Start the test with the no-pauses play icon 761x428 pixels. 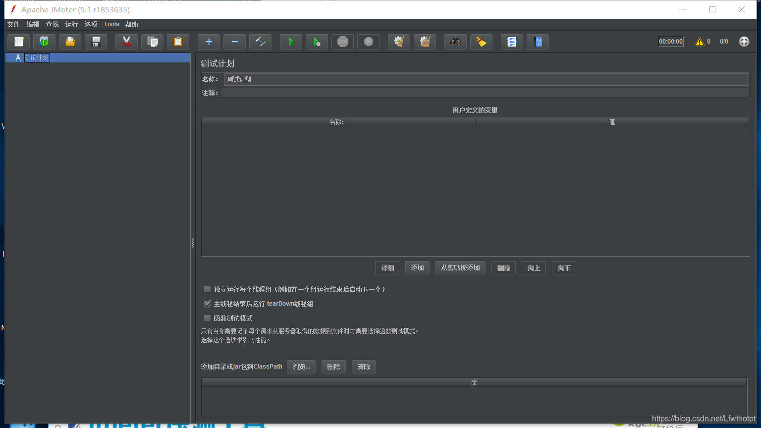click(x=317, y=42)
